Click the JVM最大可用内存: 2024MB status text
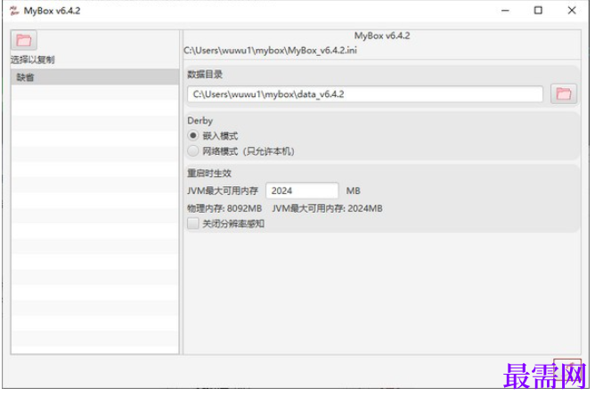This screenshot has height=404, width=603. [x=327, y=208]
